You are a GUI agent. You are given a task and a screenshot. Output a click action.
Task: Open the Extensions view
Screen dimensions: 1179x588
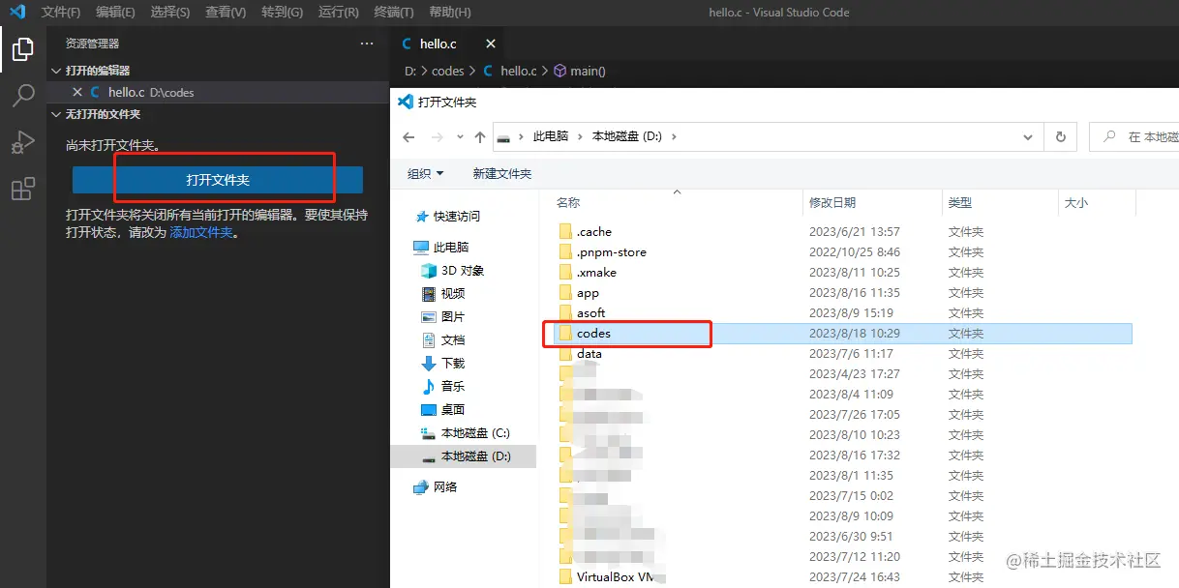22,189
